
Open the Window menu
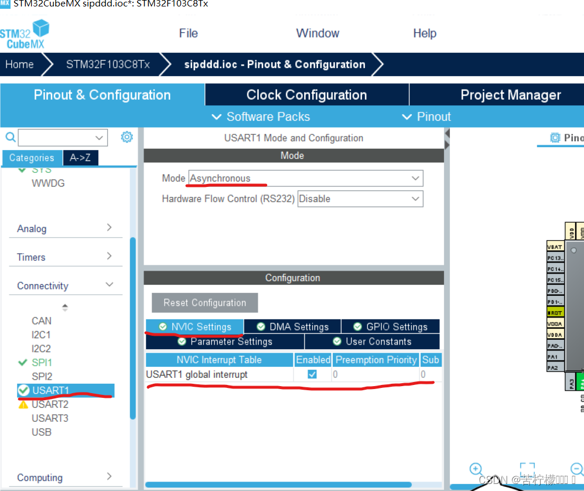(x=317, y=33)
